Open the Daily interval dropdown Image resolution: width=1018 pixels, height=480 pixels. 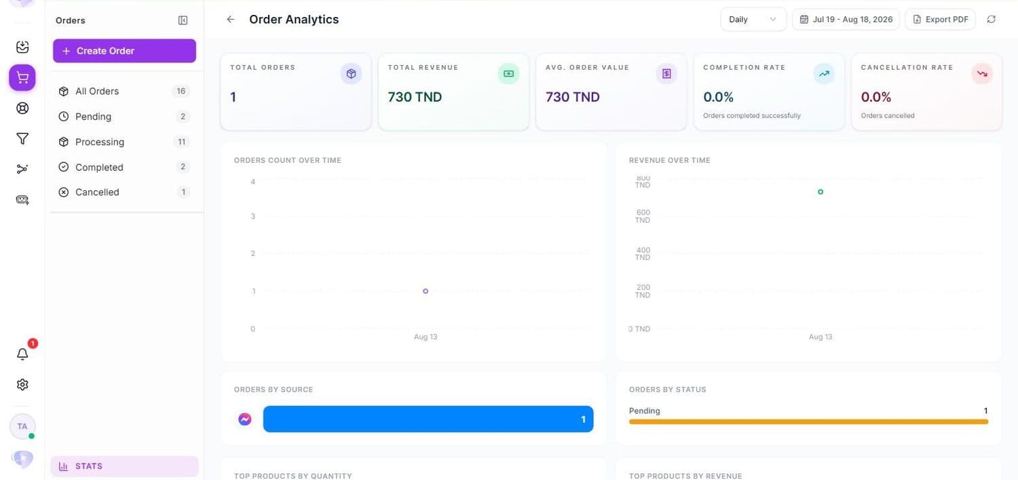pos(753,19)
